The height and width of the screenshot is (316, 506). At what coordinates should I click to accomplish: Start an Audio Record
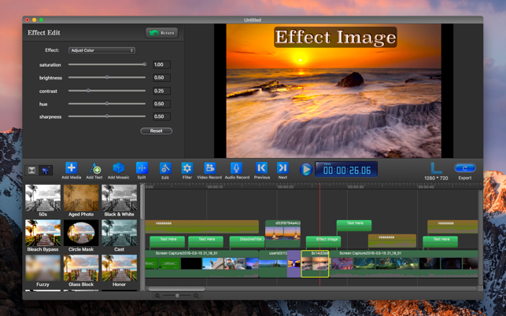[236, 168]
